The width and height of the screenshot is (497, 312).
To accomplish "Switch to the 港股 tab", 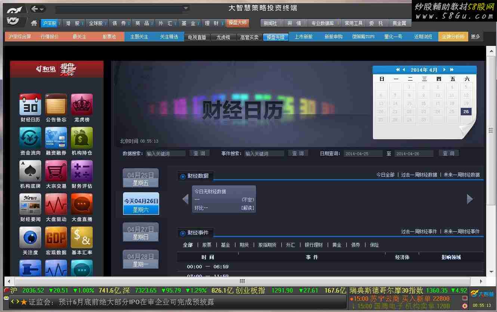I will point(73,23).
